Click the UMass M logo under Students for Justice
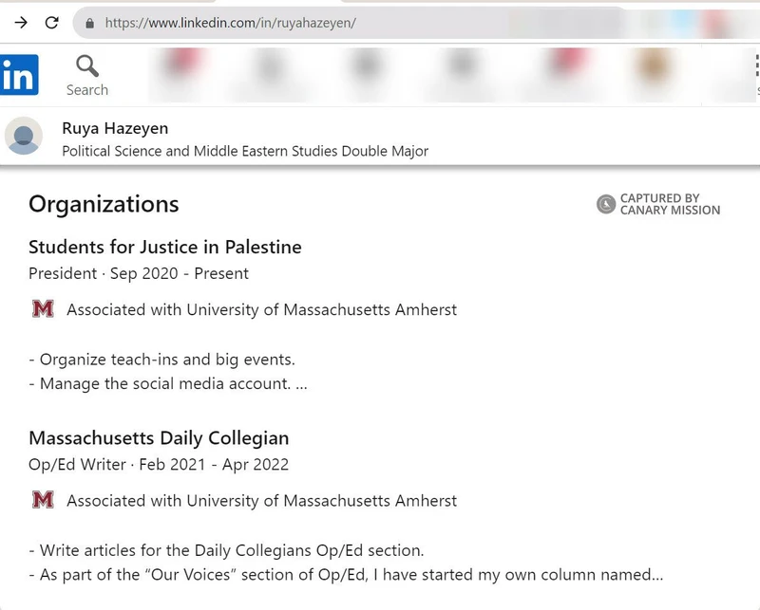 coord(43,308)
